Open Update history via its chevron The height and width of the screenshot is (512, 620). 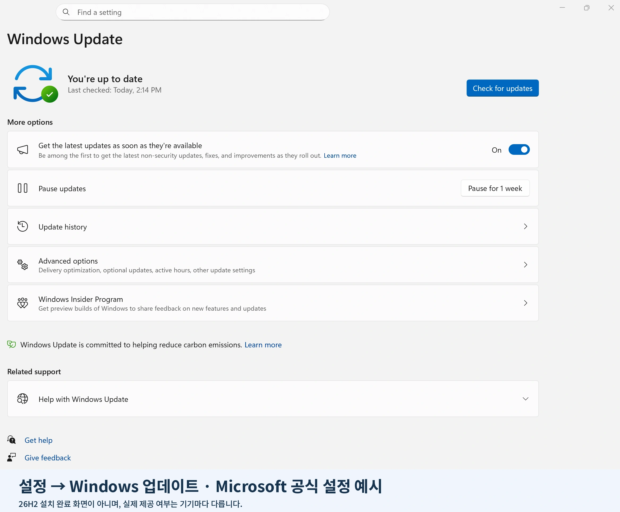[525, 227]
